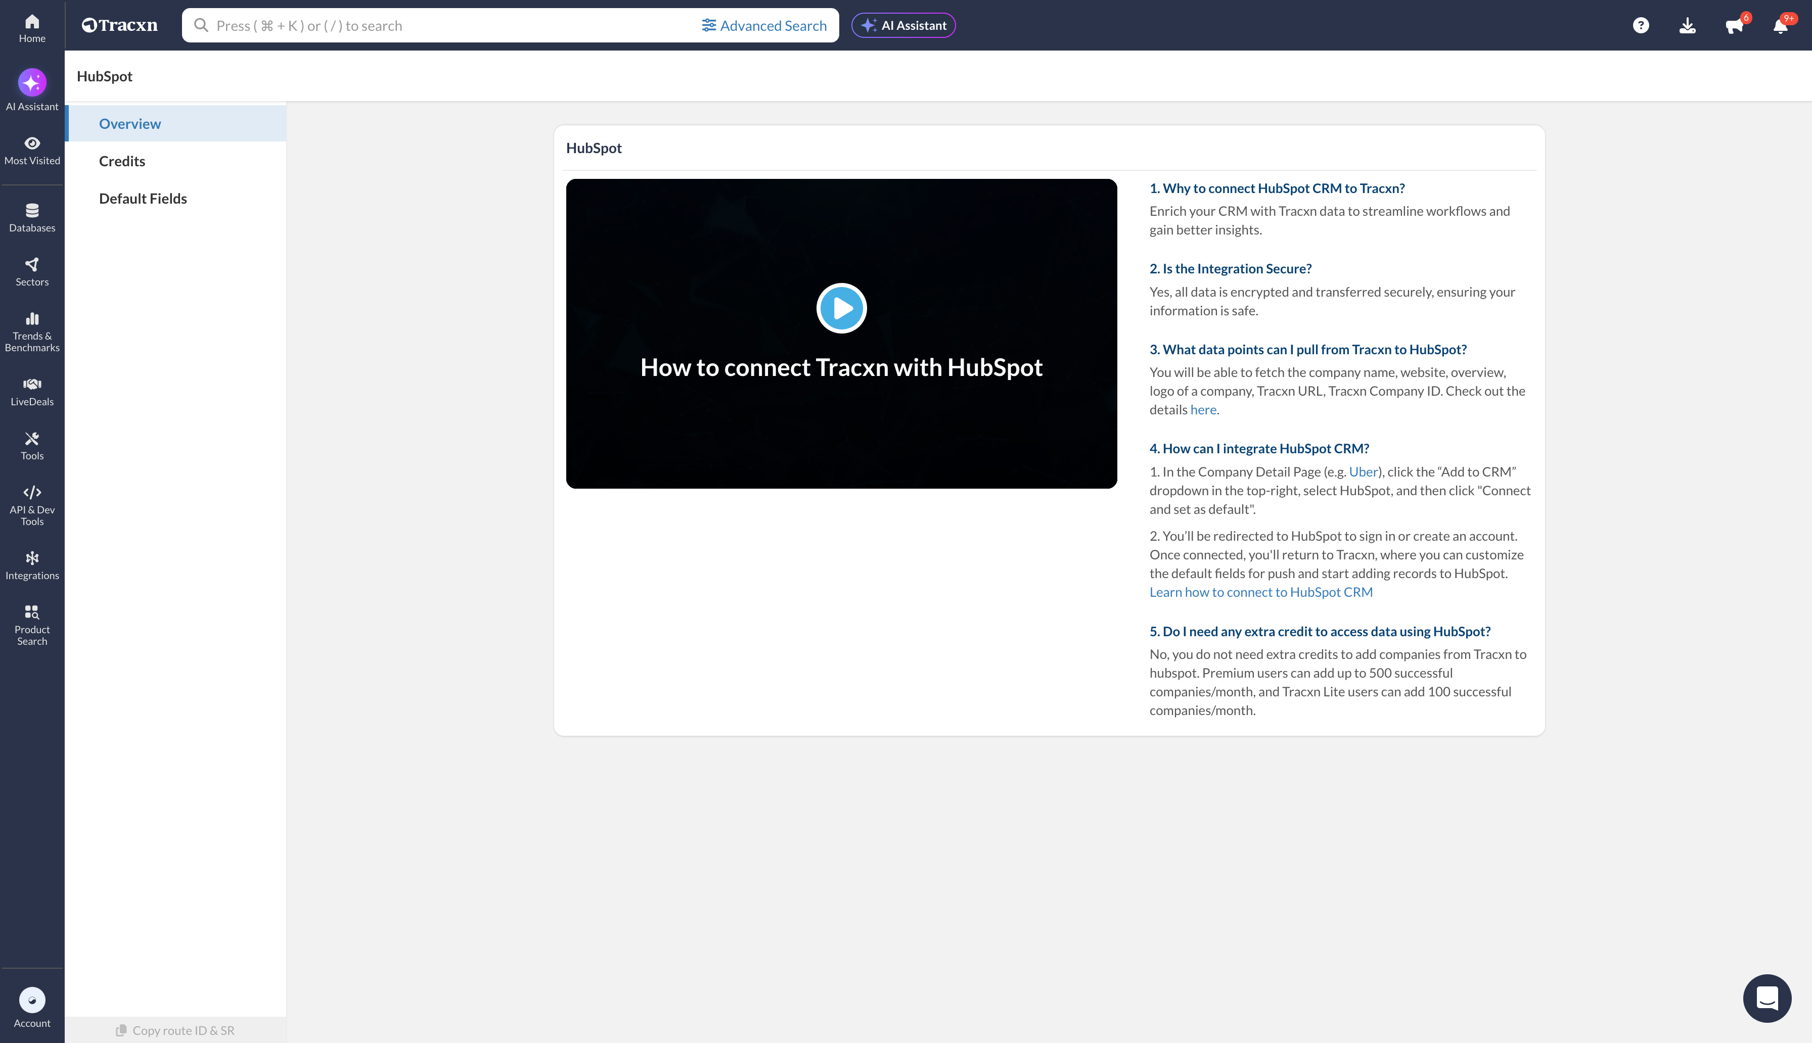This screenshot has height=1043, width=1812.
Task: Click the search magnifier icon
Action: (201, 25)
